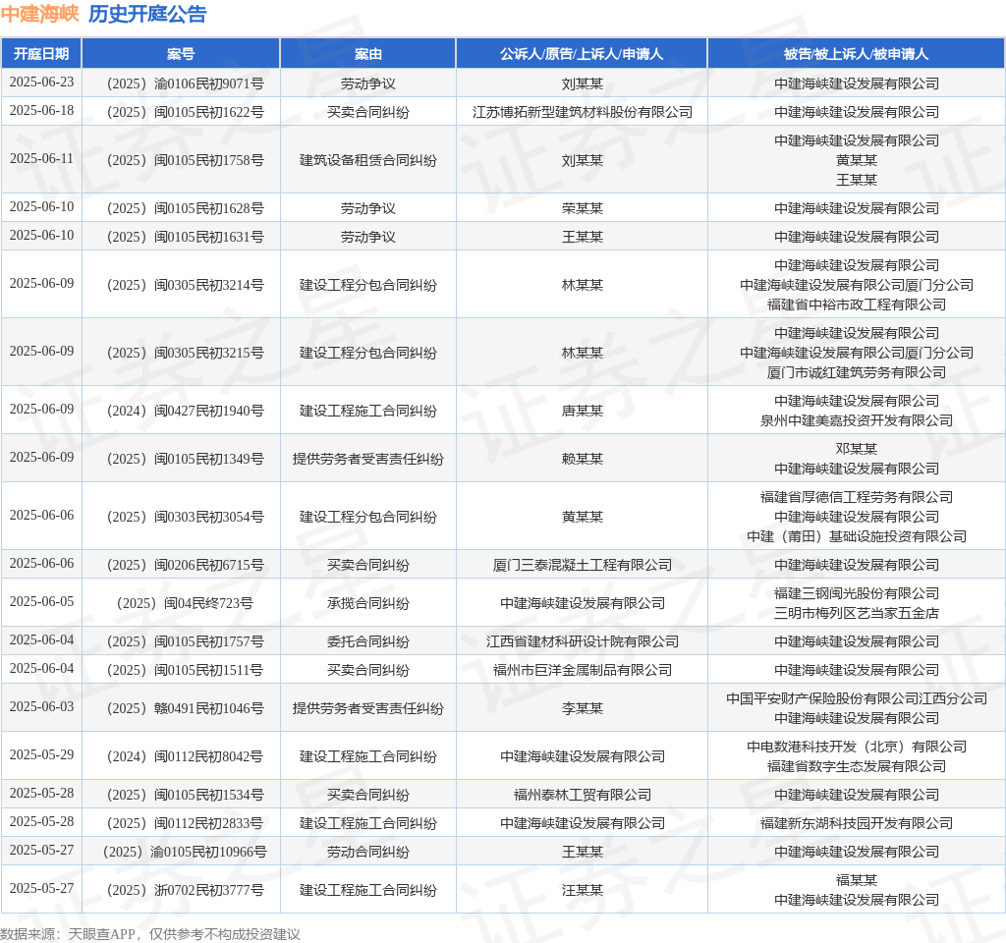Click the 案号 column header
Screen dimensions: 1006x943
pos(181,54)
